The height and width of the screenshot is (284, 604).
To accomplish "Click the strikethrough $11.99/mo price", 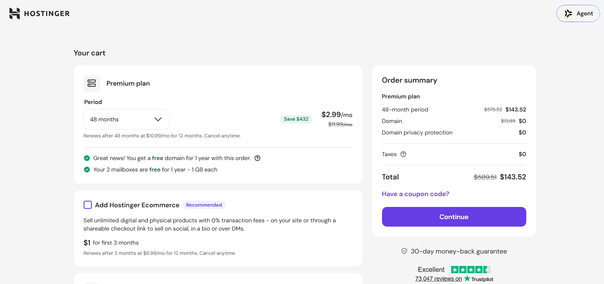I will tap(340, 125).
